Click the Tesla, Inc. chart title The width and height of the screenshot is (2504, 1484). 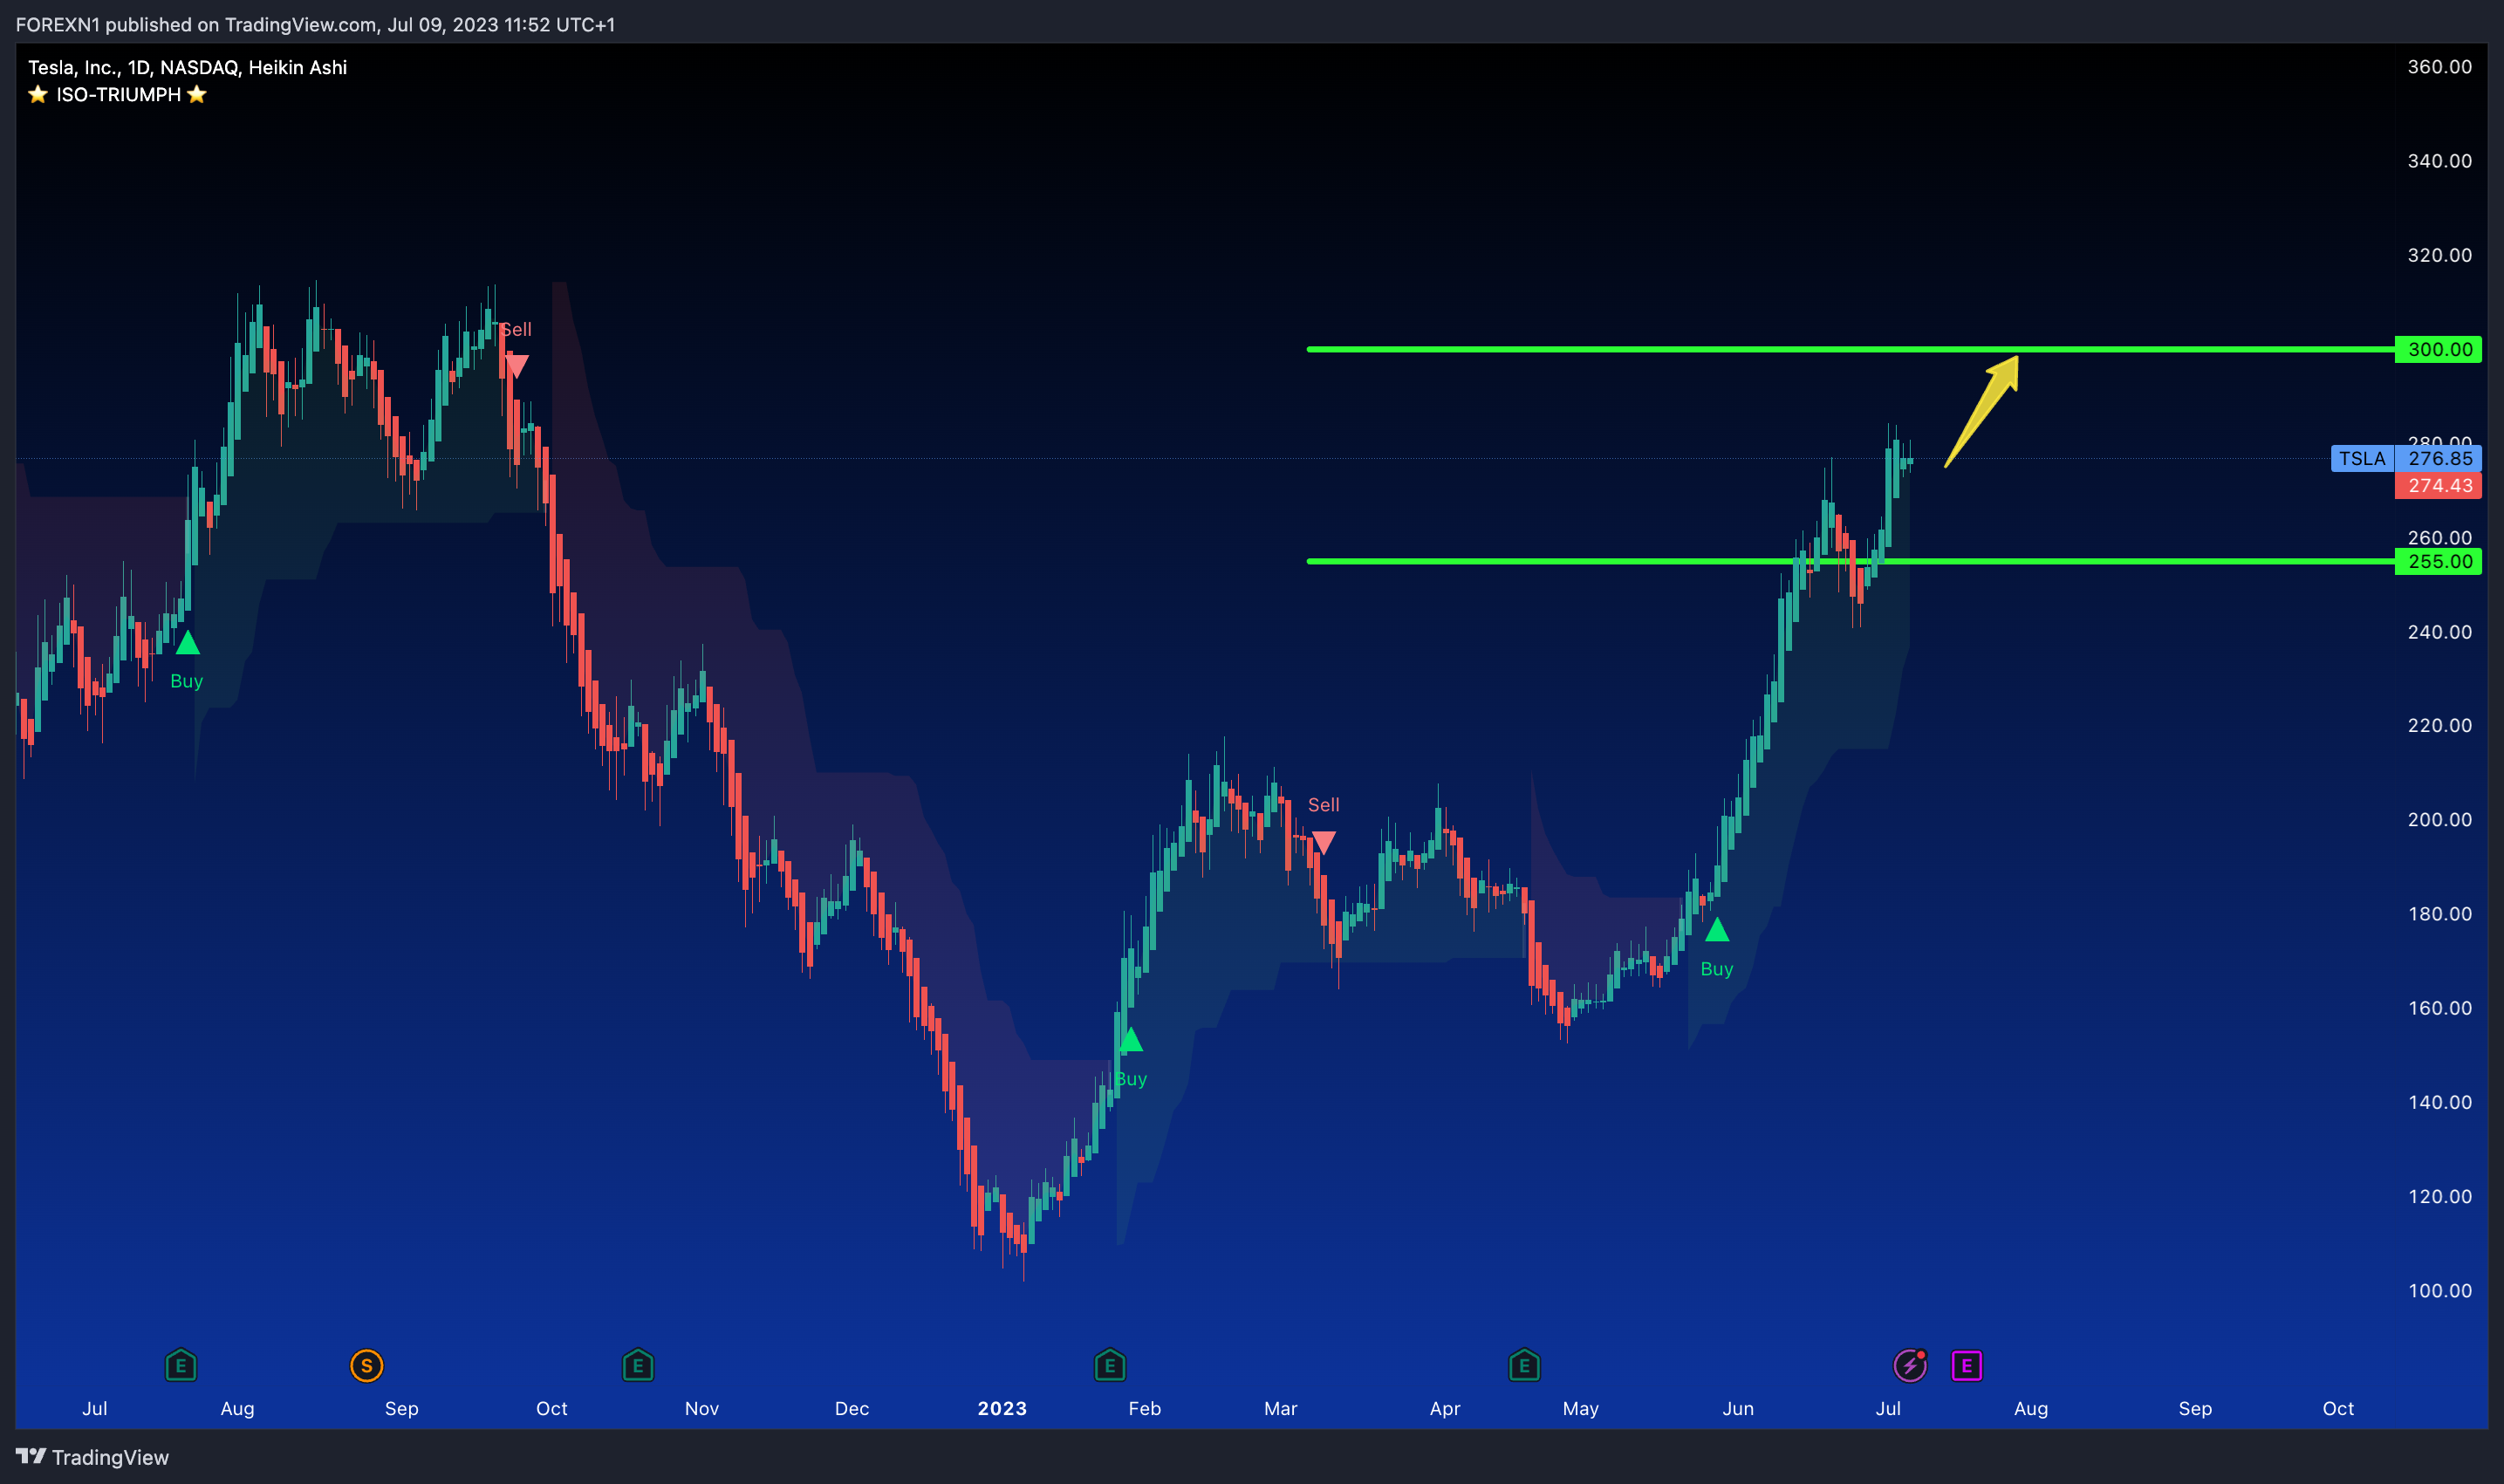(187, 67)
